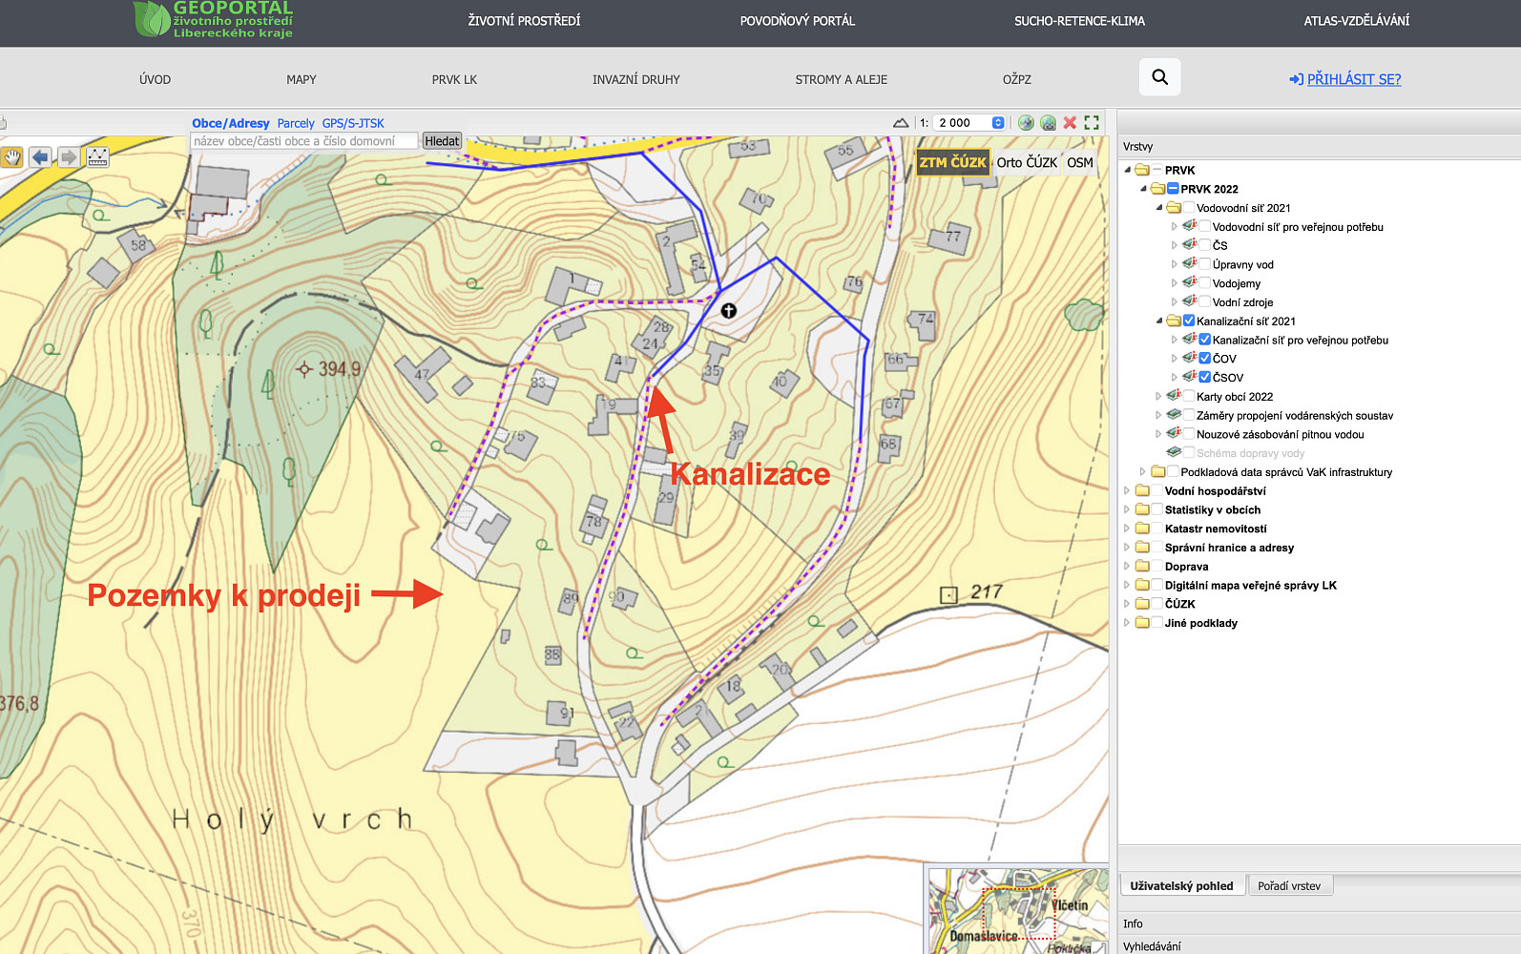
Task: Uncheck Kanalizační síť 2021 layer group
Action: pos(1189,321)
